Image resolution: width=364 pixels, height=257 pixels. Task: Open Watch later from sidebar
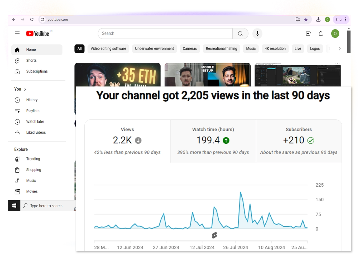[x=35, y=122]
